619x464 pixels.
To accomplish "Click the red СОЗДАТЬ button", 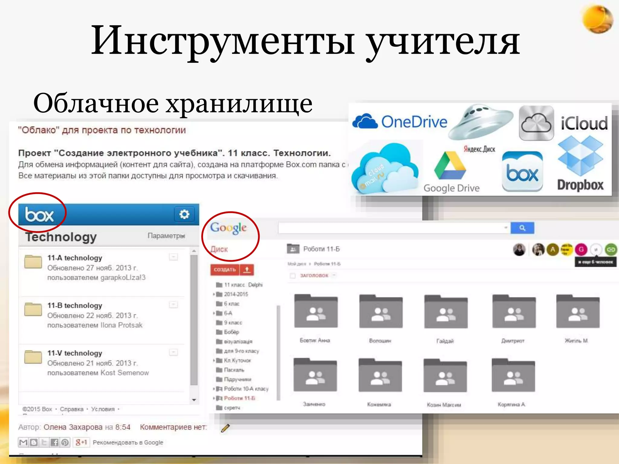I will point(225,269).
